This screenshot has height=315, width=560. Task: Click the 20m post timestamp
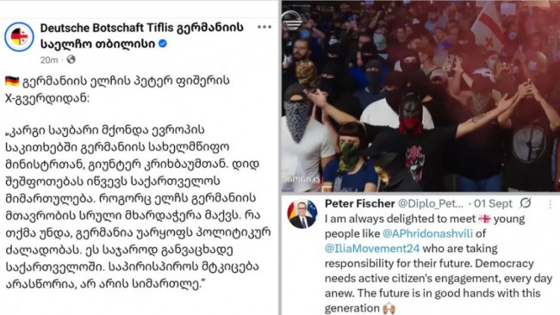(x=49, y=60)
